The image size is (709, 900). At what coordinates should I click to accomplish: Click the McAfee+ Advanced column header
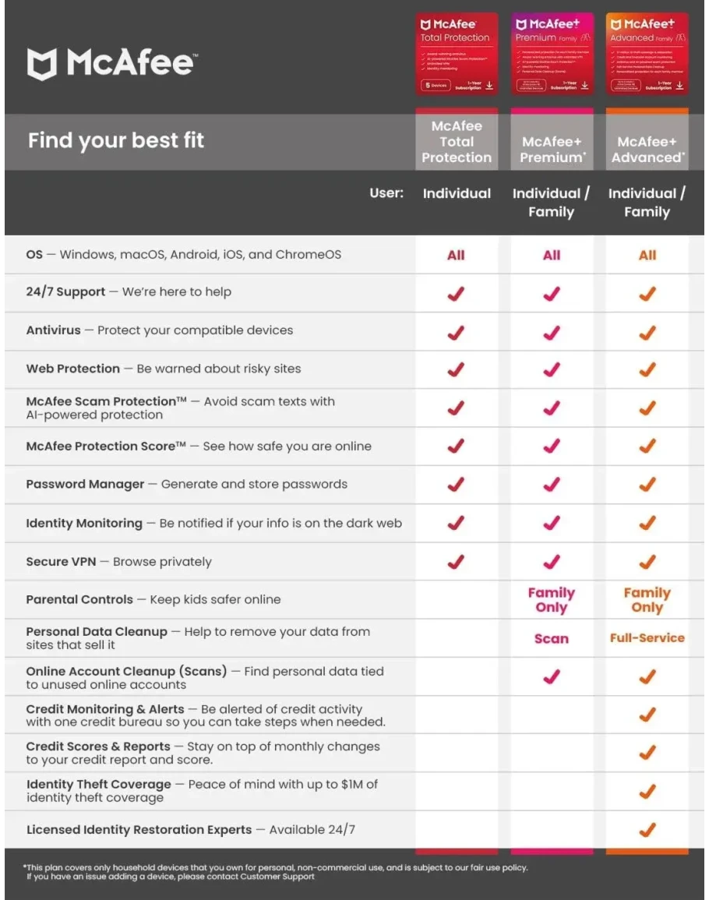coord(647,150)
